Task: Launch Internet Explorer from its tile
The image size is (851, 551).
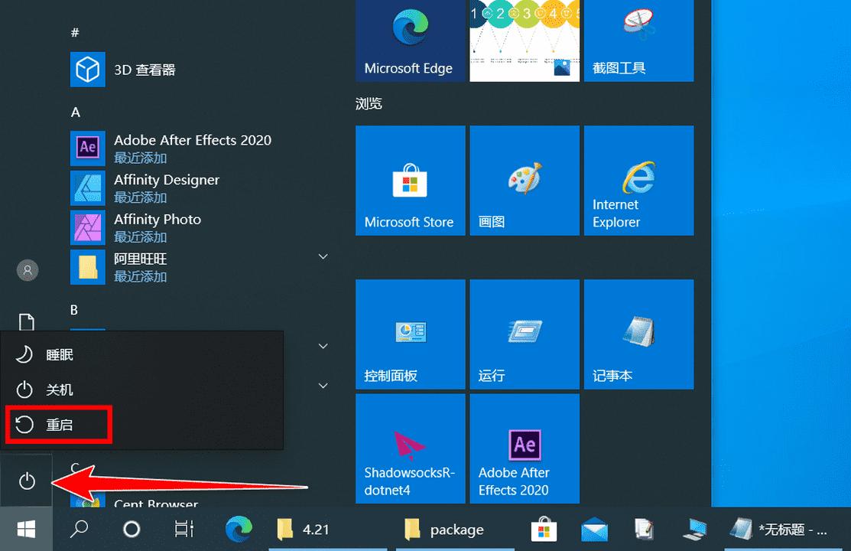Action: pos(638,180)
